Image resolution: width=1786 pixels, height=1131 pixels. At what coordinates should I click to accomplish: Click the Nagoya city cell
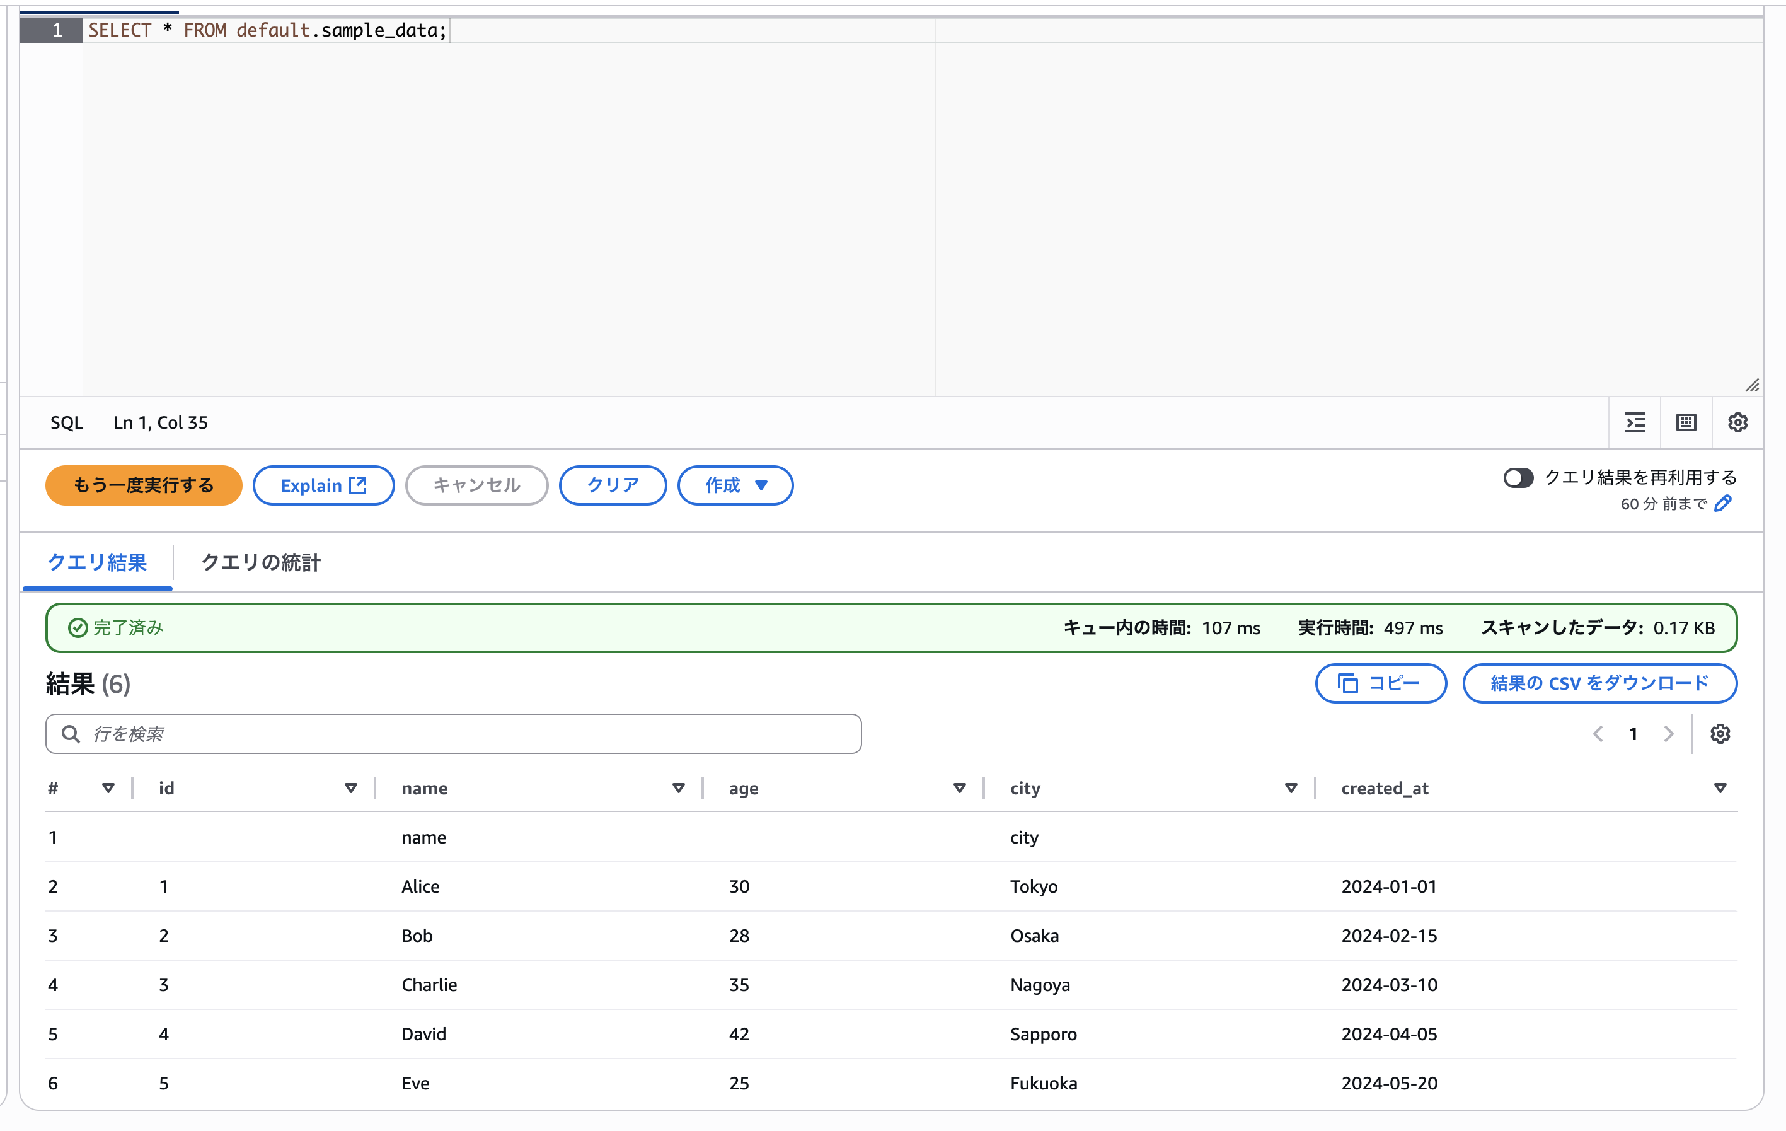[x=1040, y=985]
